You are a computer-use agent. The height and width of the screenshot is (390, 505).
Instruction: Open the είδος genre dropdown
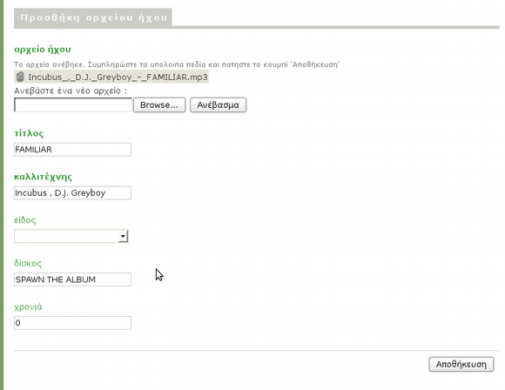click(71, 236)
